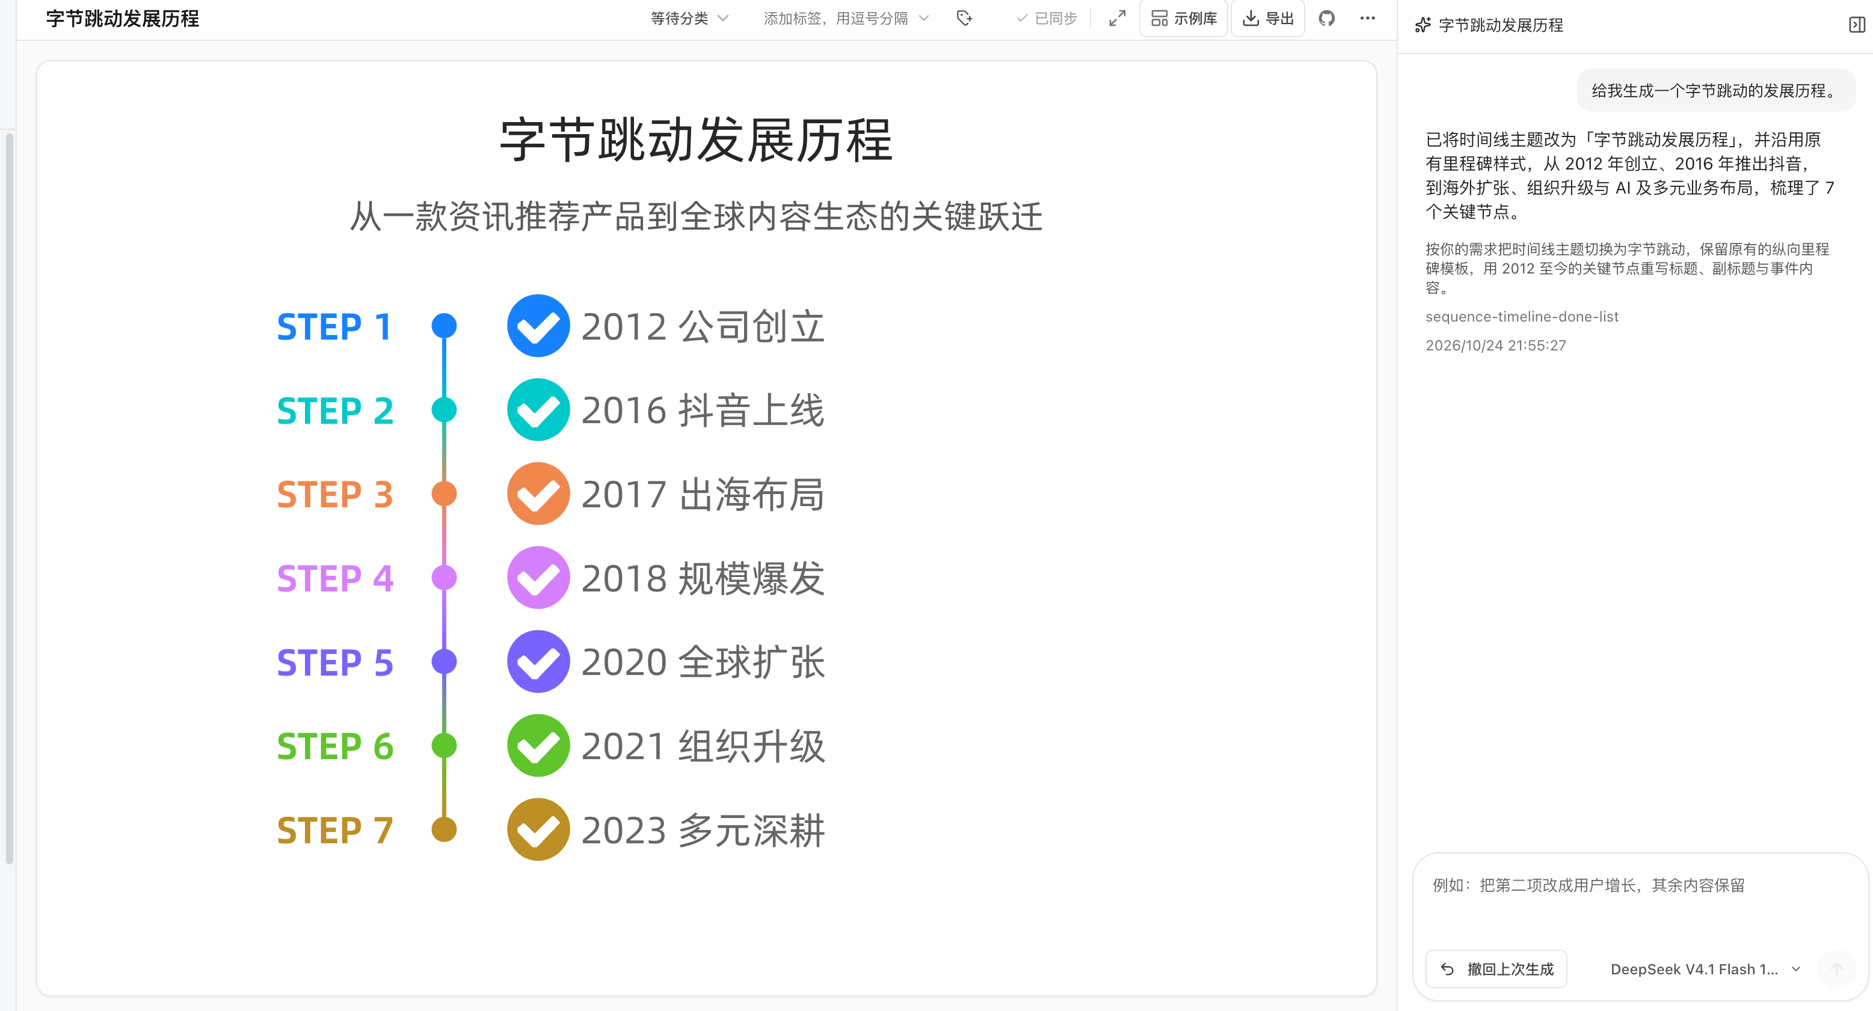Click the orange checkmark for 2017 出海布局
This screenshot has width=1873, height=1011.
[538, 493]
